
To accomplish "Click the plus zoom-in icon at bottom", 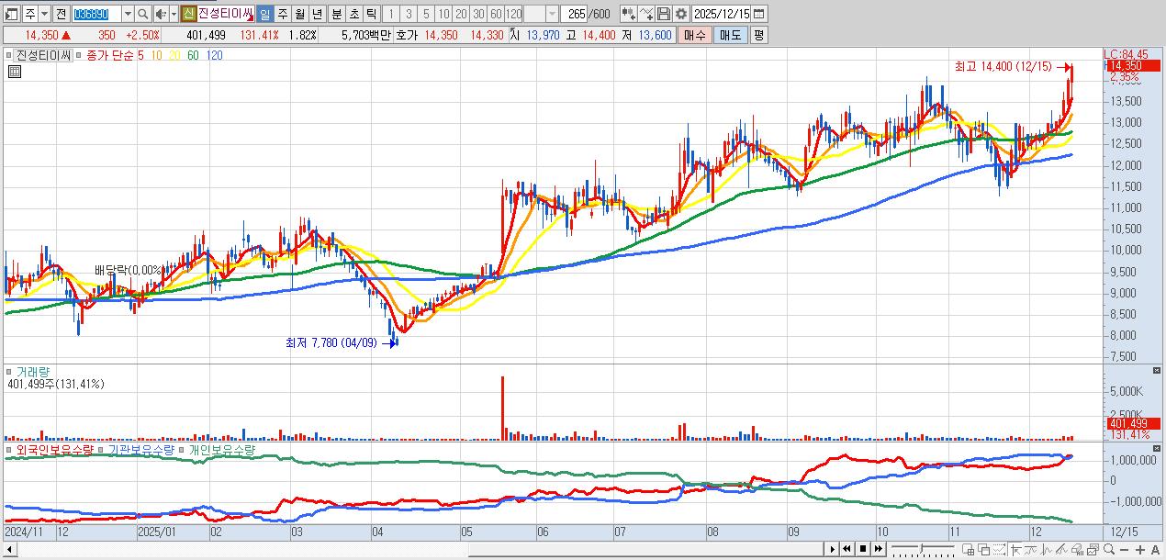I will pyautogui.click(x=1139, y=550).
